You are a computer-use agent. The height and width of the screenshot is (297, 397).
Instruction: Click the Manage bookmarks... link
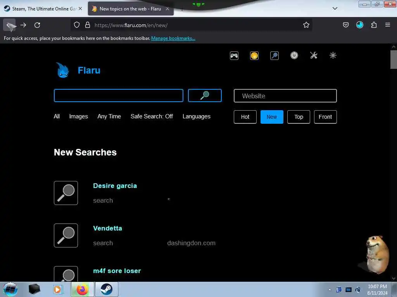[173, 38]
